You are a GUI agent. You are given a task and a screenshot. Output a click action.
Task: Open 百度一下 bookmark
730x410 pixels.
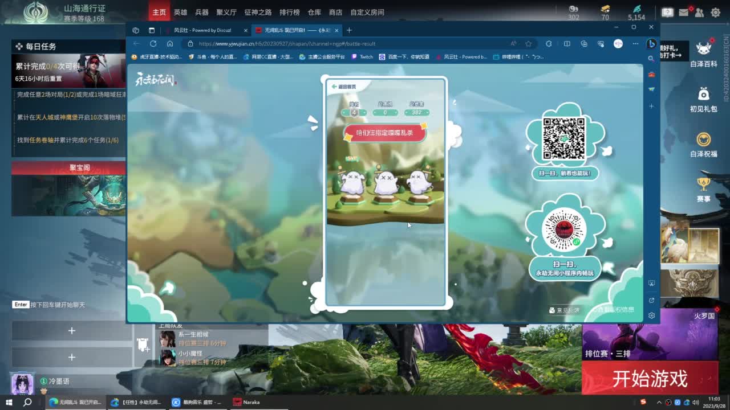404,57
